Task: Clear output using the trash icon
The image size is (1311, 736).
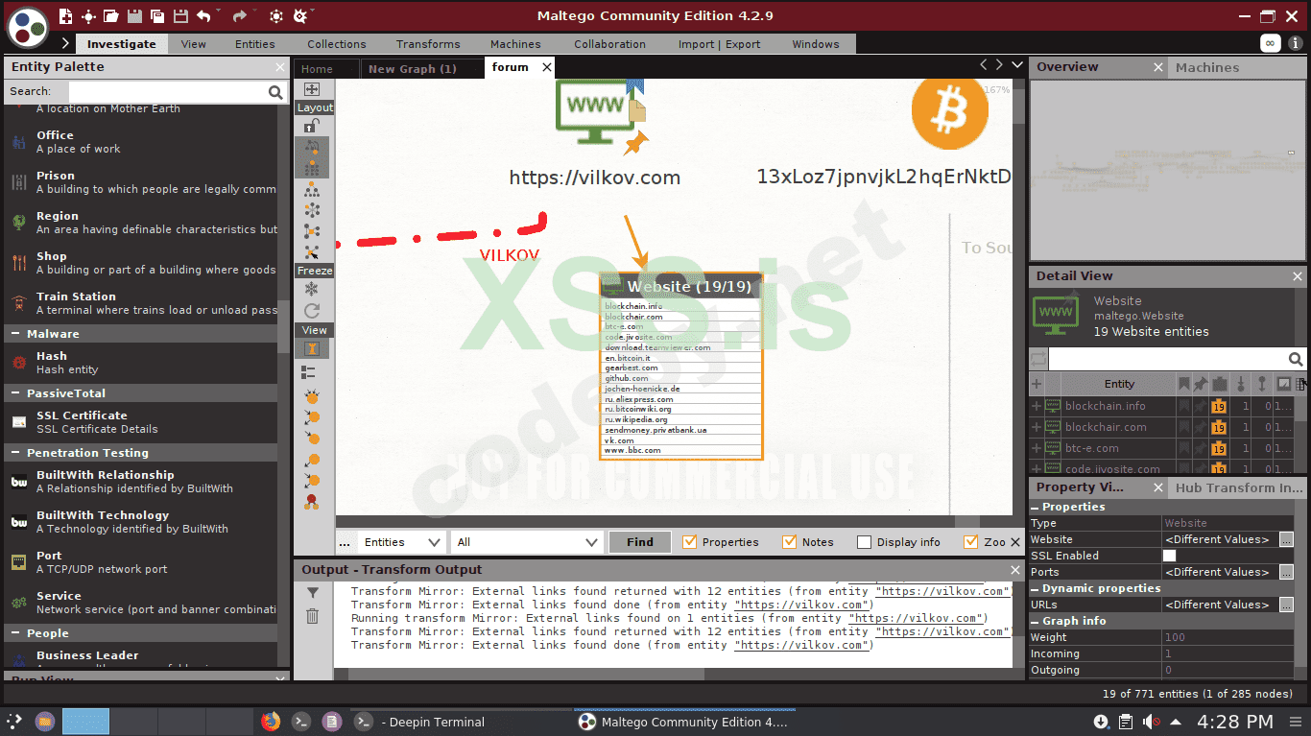Action: click(312, 616)
